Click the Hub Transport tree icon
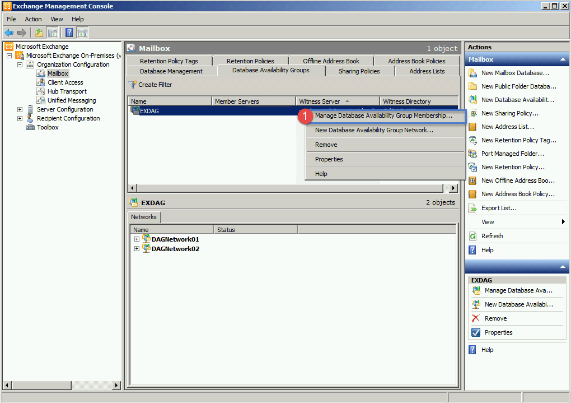 [41, 91]
